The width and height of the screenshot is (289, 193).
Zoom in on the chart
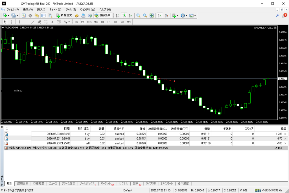click(138, 16)
